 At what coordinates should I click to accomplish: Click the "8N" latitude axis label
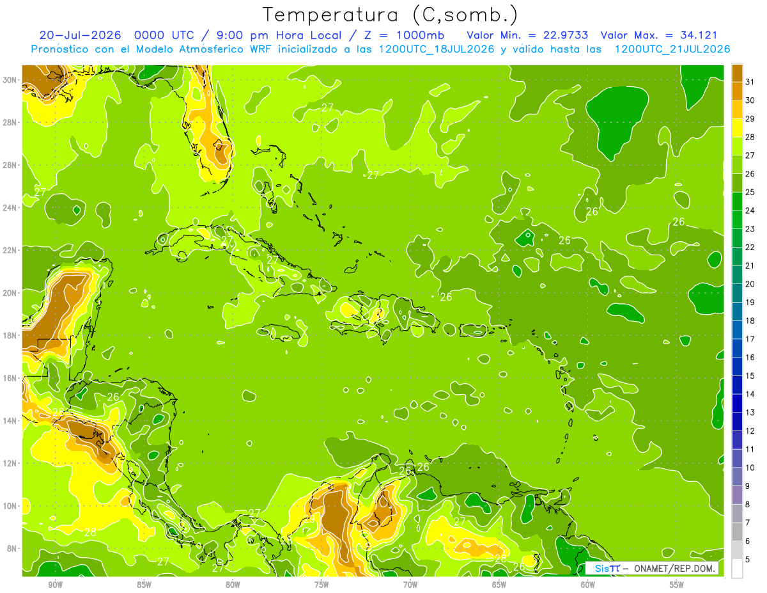(12, 548)
